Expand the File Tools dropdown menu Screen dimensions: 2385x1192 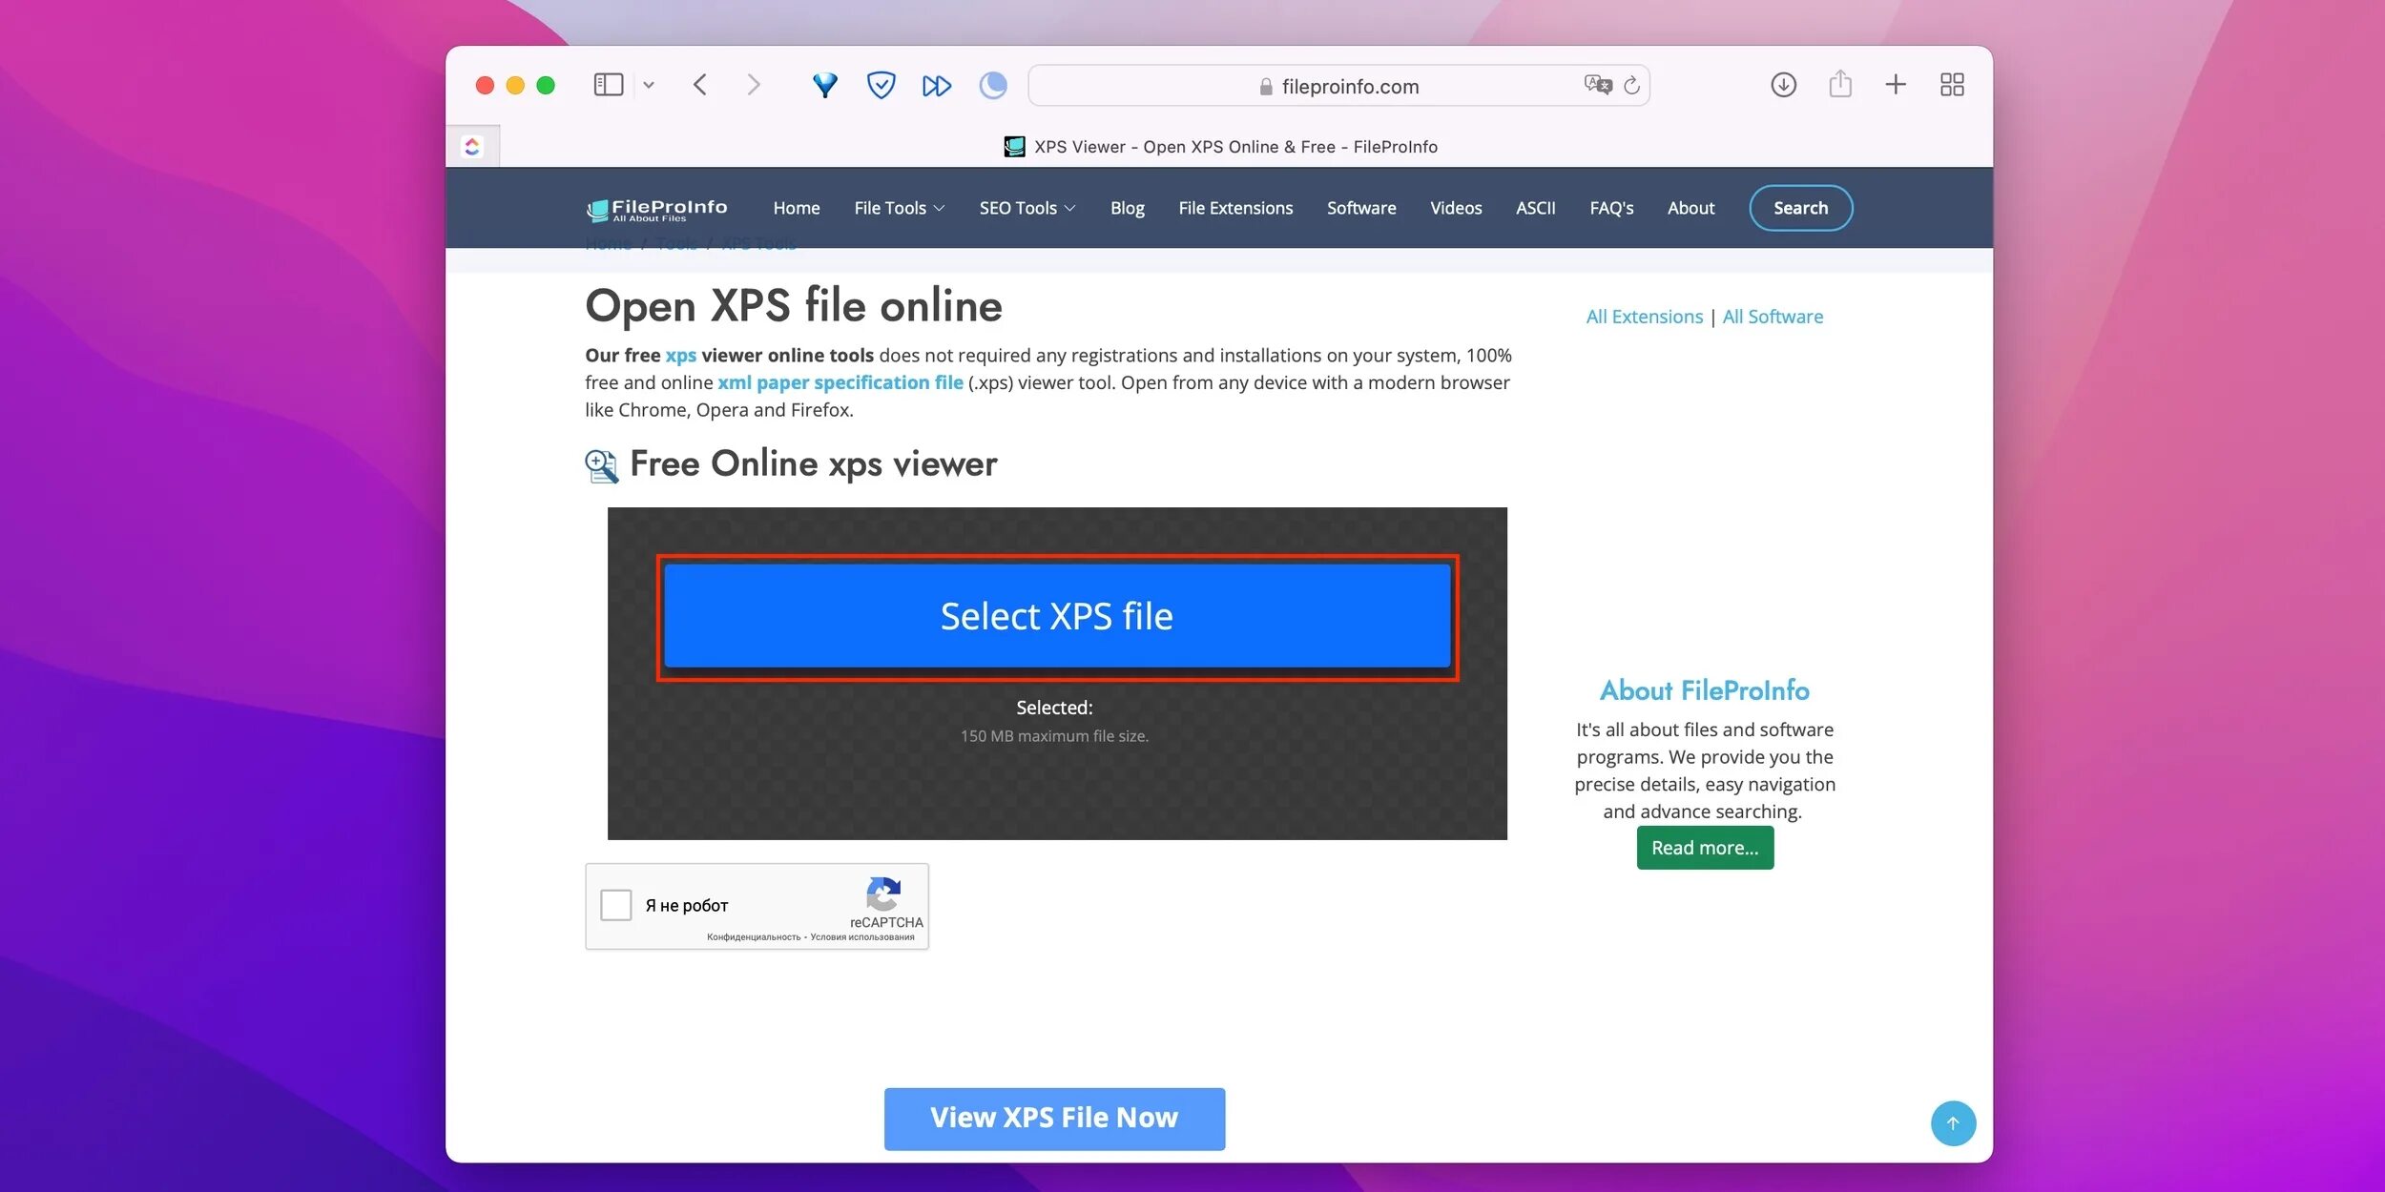899,208
